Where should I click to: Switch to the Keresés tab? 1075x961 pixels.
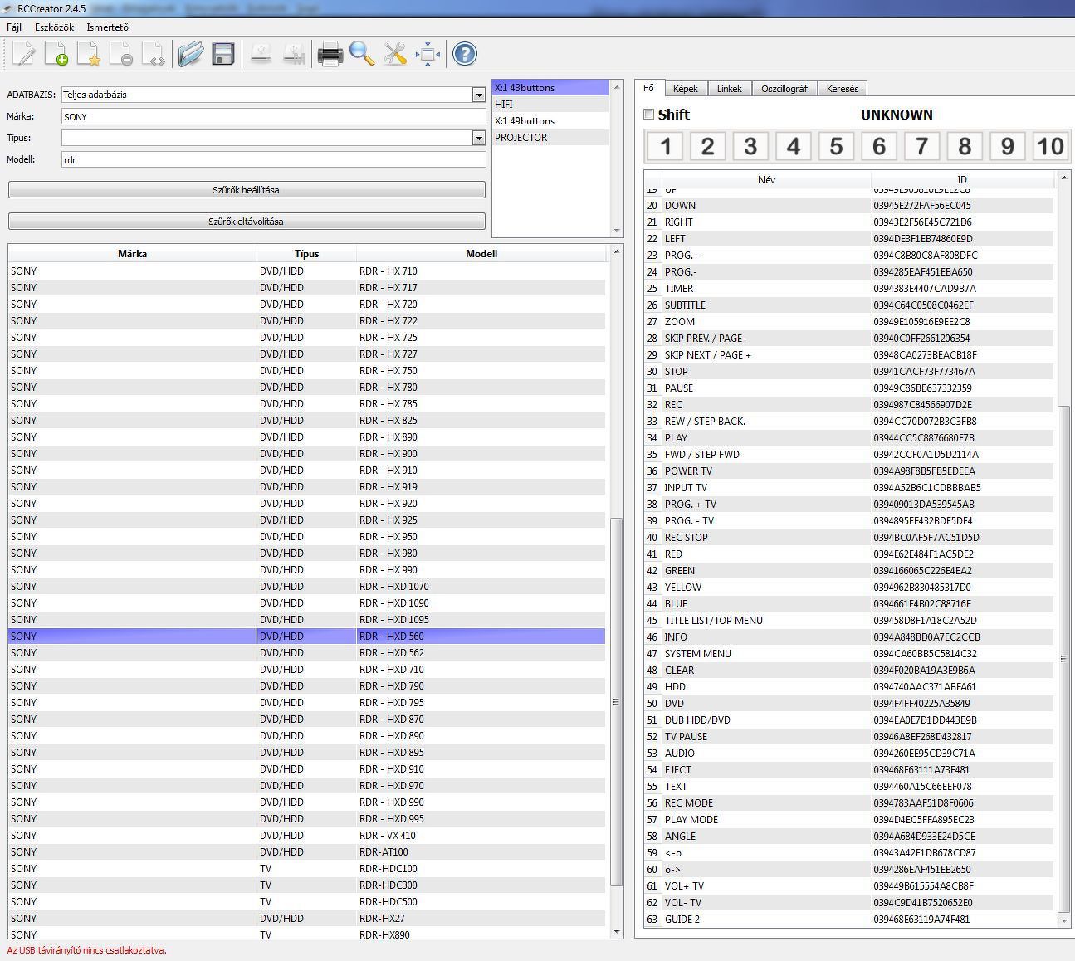point(843,89)
